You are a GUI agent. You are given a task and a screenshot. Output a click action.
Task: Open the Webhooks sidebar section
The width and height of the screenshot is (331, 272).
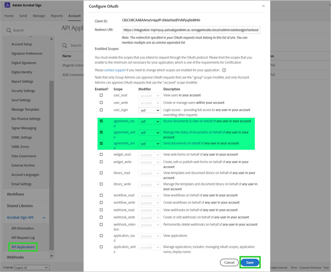(15, 257)
